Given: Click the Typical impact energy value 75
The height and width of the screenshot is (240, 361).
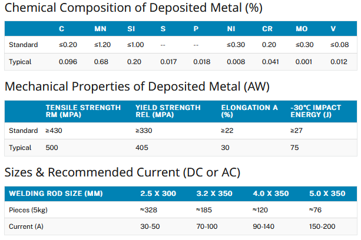Looking at the screenshot, I should [x=295, y=148].
